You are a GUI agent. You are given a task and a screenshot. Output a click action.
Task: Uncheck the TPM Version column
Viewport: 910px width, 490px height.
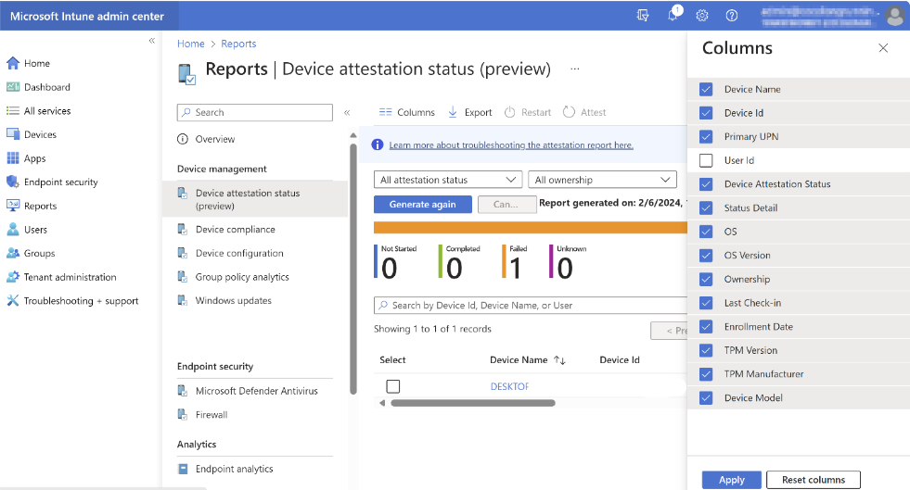[706, 350]
